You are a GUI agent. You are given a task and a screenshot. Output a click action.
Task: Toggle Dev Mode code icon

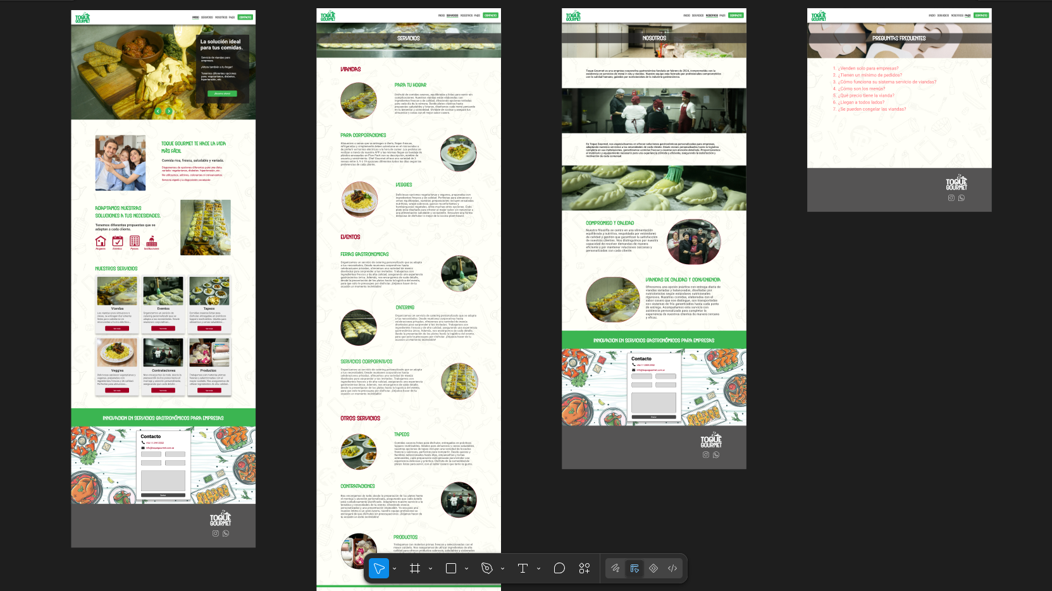tap(672, 568)
